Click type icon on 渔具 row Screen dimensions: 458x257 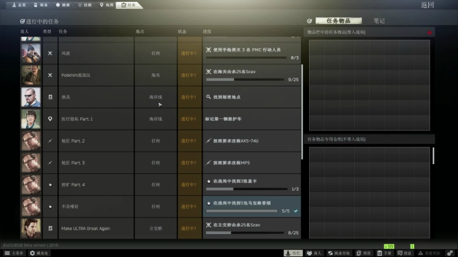50,97
